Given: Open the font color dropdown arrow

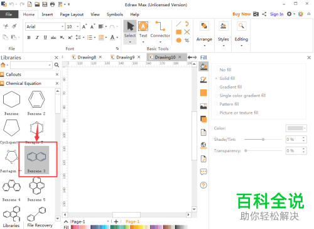Looking at the screenshot, I should click(x=117, y=38).
